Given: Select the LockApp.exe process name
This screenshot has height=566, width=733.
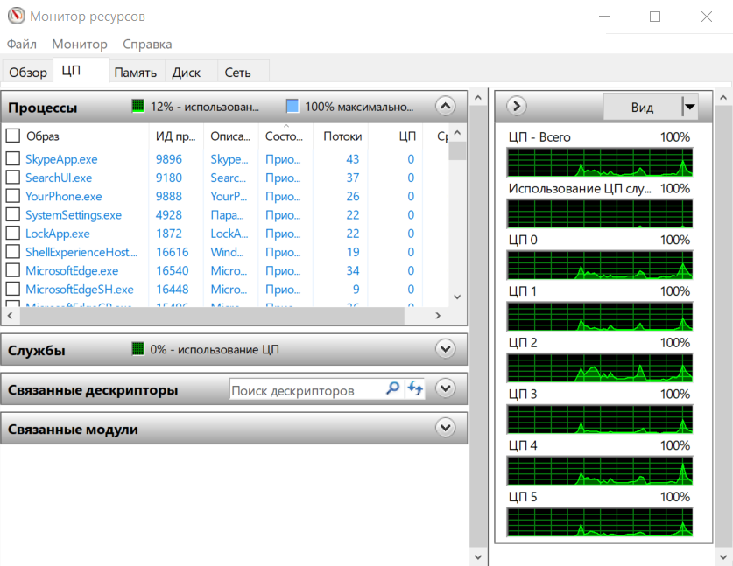Looking at the screenshot, I should (58, 234).
